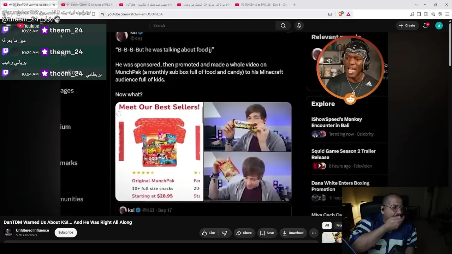Start voice search with the microphone icon
The image size is (452, 254).
[x=299, y=25]
